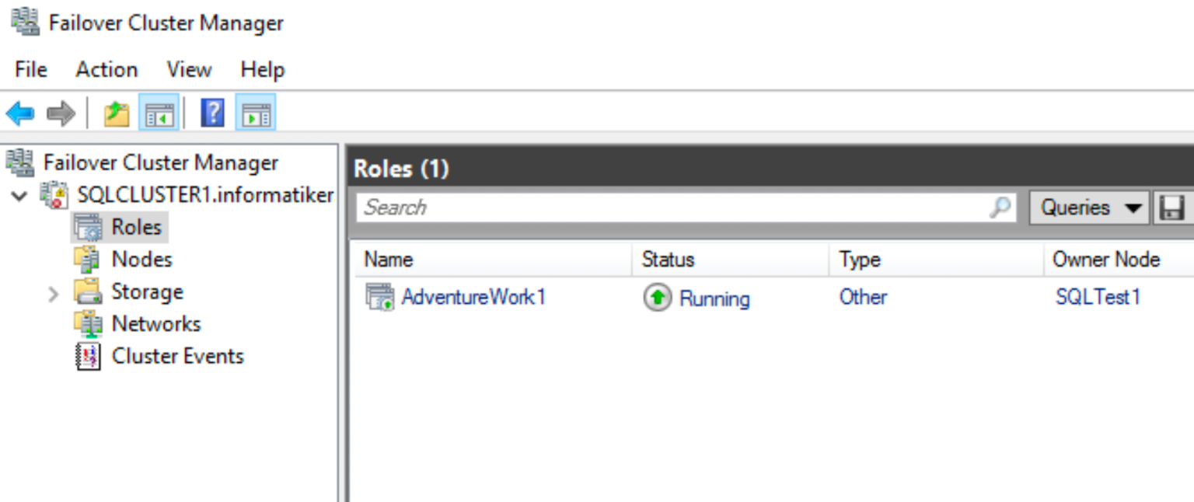The height and width of the screenshot is (502, 1194).
Task: Click the blue Help question mark icon
Action: 212,114
